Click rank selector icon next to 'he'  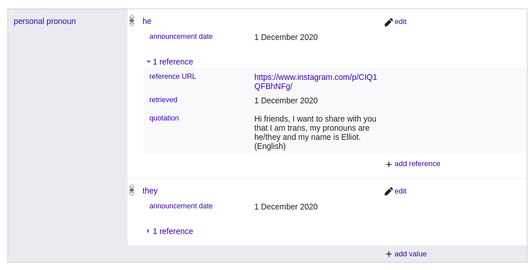[x=132, y=21]
